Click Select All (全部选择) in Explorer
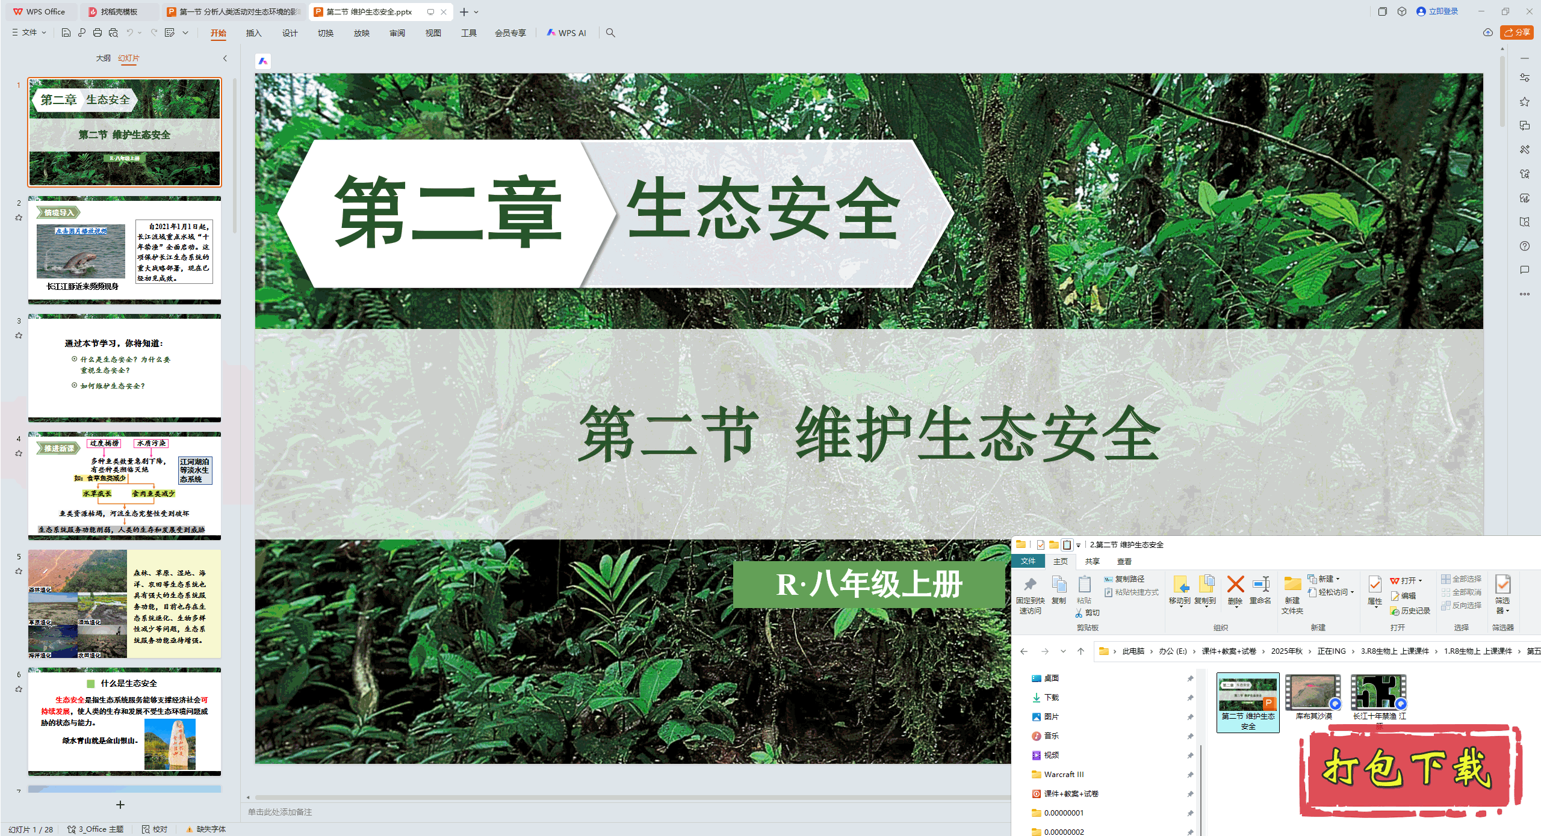 (x=1462, y=579)
